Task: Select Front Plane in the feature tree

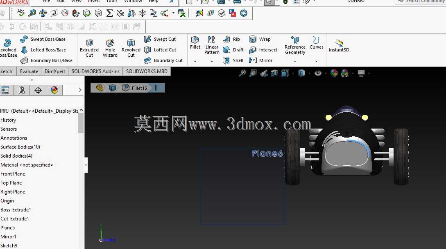Action: click(x=13, y=174)
